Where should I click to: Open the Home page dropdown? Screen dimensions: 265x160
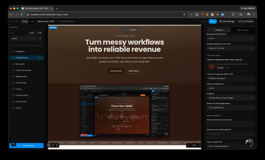23,38
